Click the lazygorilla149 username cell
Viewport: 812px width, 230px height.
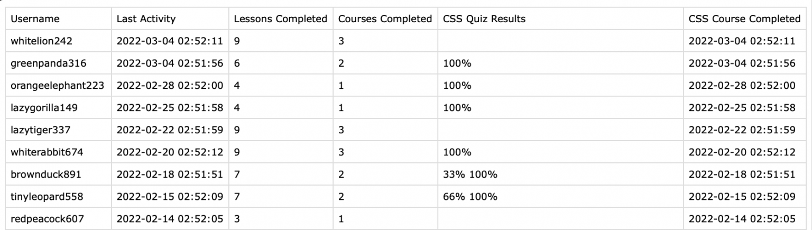click(x=44, y=108)
